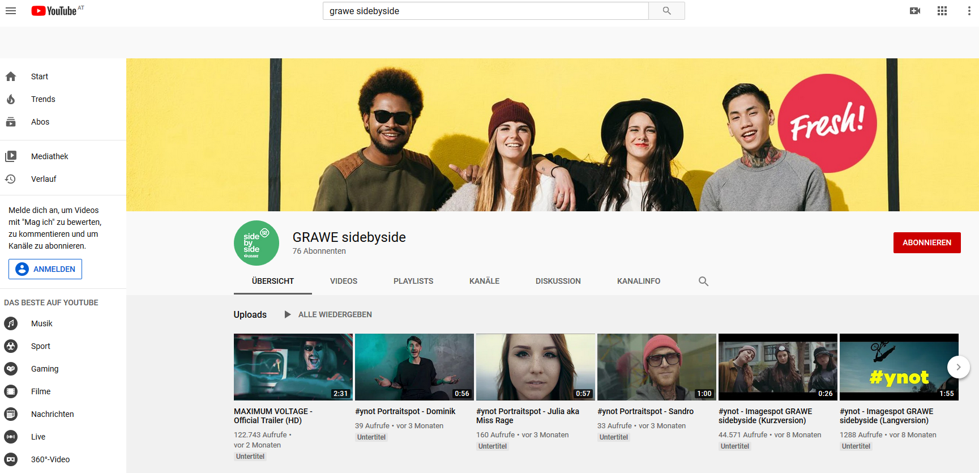Click the Musik note icon

pos(11,323)
